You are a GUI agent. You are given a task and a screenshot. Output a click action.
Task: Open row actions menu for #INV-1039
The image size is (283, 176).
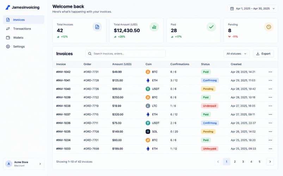click(x=270, y=97)
